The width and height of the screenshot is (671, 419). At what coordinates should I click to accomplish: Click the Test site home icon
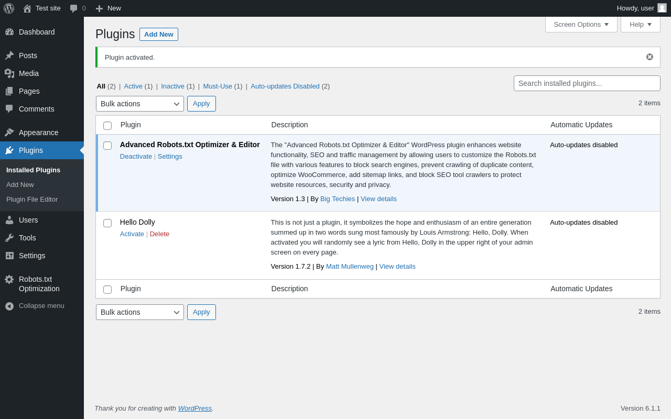click(27, 8)
